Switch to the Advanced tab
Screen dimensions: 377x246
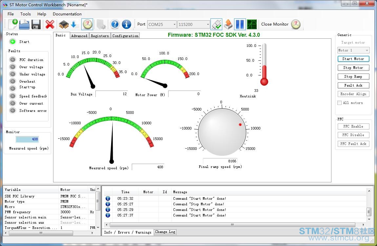[x=79, y=36]
